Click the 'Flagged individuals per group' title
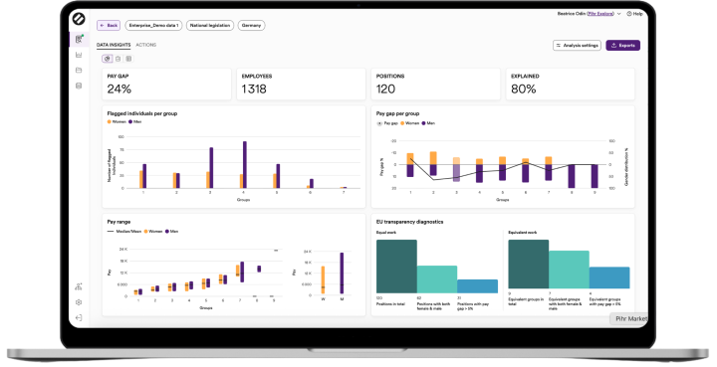This screenshot has height=367, width=717. pos(142,113)
